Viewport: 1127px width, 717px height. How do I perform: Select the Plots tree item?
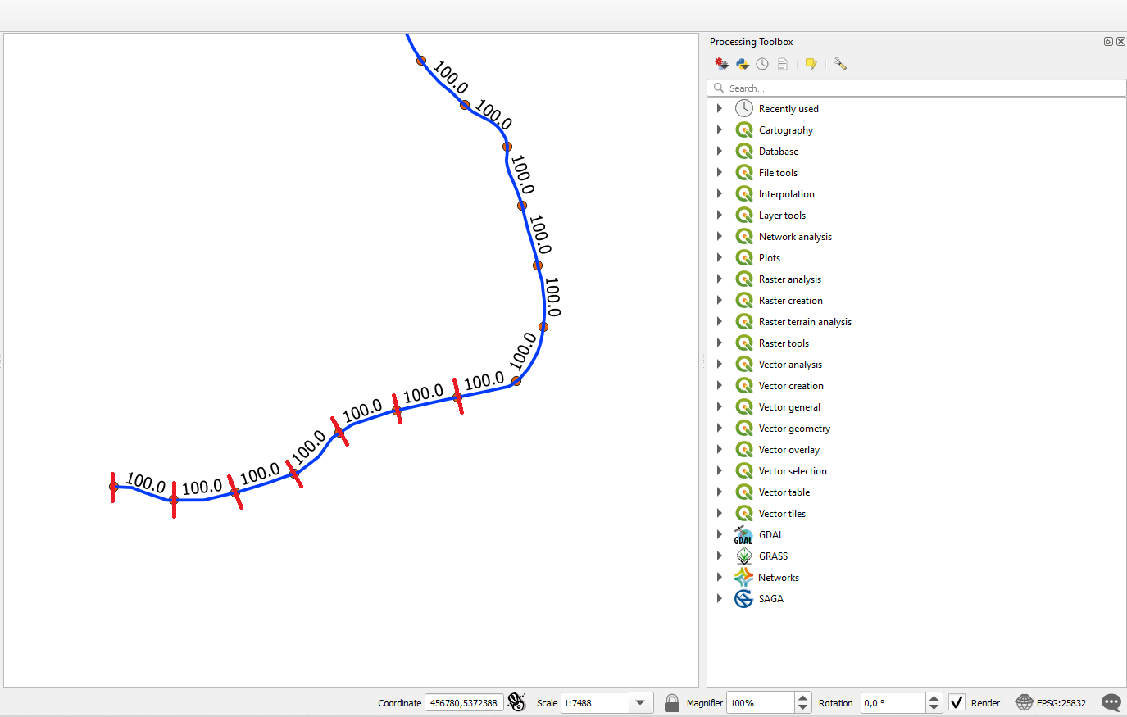coord(769,258)
